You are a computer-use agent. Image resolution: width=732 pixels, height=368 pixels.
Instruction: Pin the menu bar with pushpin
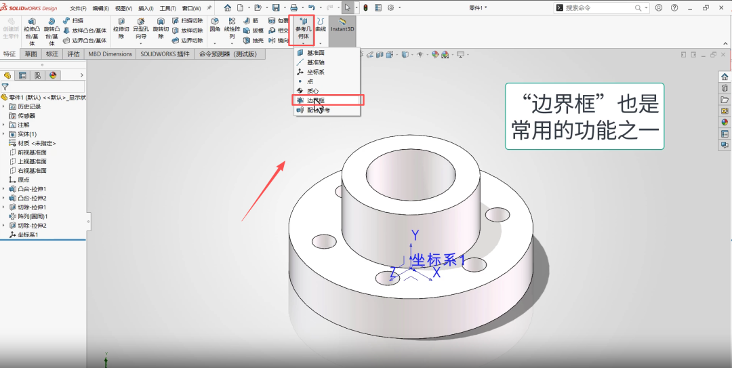pyautogui.click(x=209, y=8)
